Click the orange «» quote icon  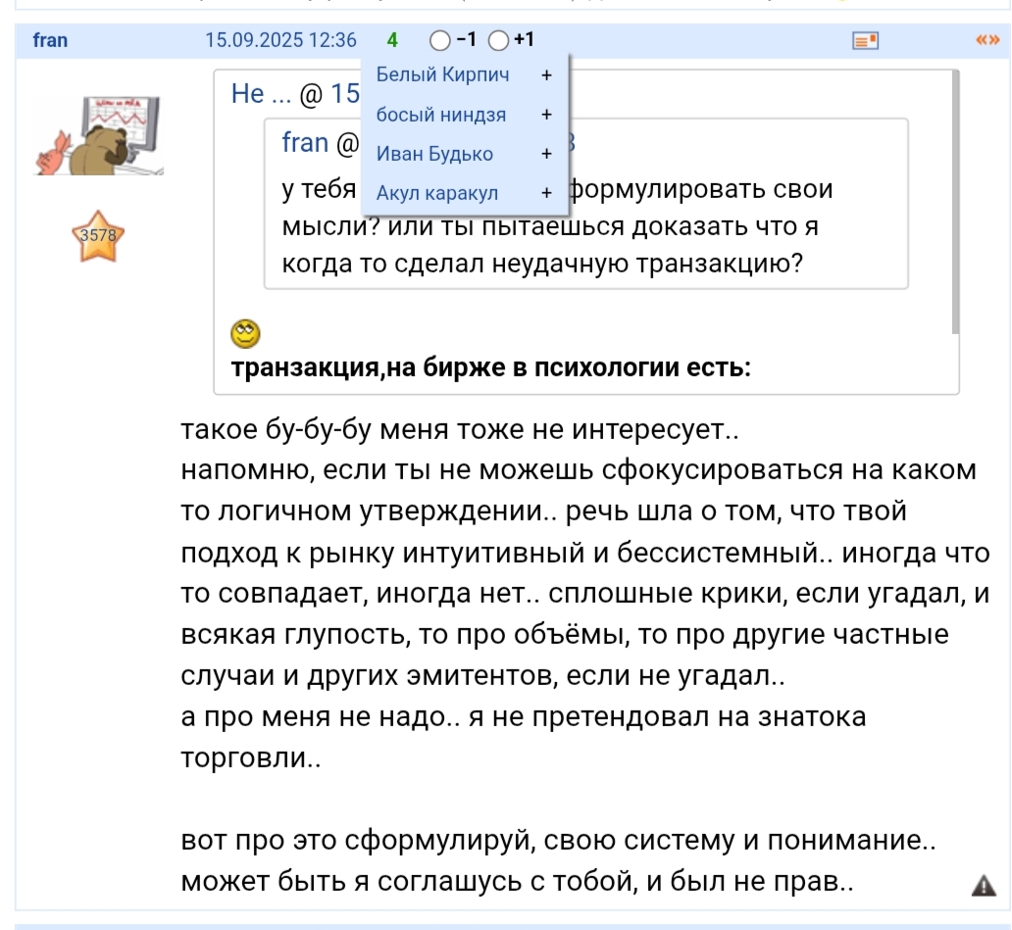click(x=985, y=40)
